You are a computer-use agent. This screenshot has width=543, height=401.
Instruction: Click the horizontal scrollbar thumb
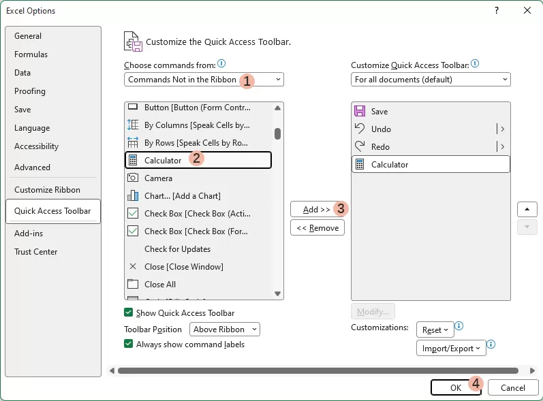318,370
